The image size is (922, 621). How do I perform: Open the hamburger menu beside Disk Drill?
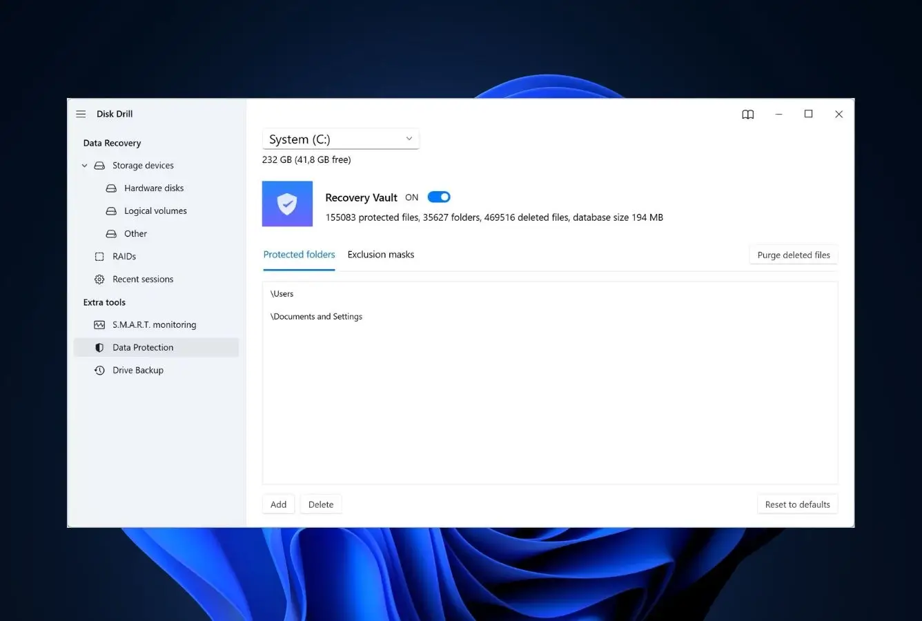[x=81, y=114]
